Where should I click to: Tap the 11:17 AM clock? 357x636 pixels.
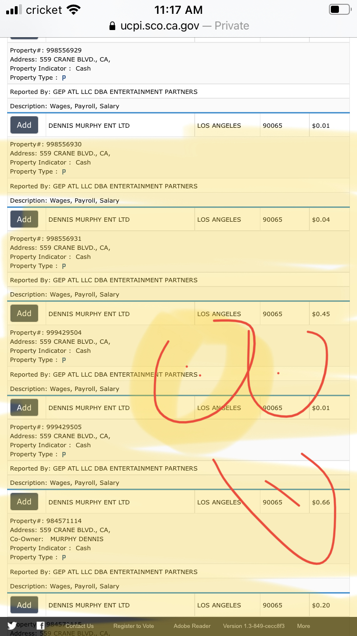[x=178, y=10]
